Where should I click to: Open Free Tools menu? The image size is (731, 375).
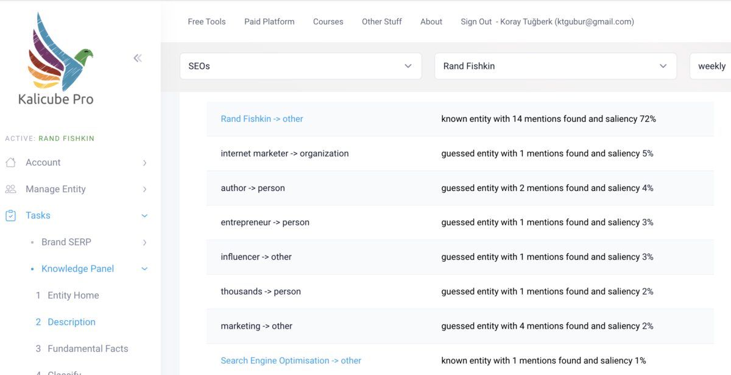[207, 21]
